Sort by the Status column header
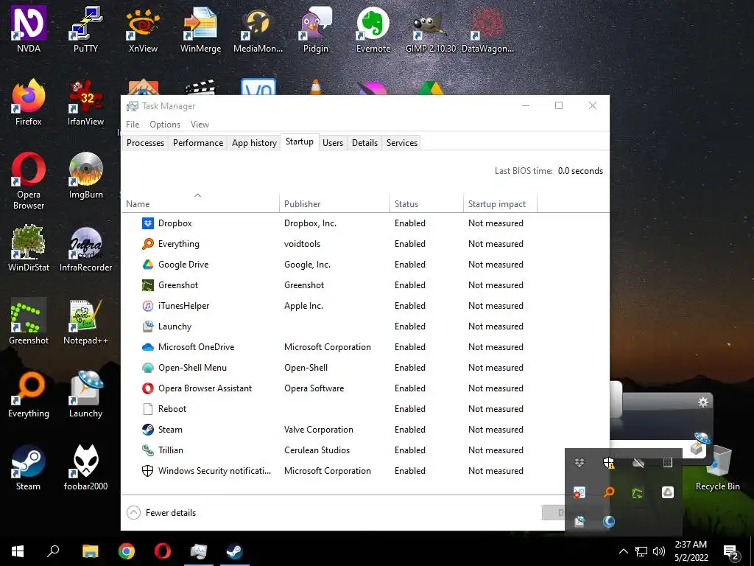Screen dimensions: 754x566 click(x=426, y=203)
